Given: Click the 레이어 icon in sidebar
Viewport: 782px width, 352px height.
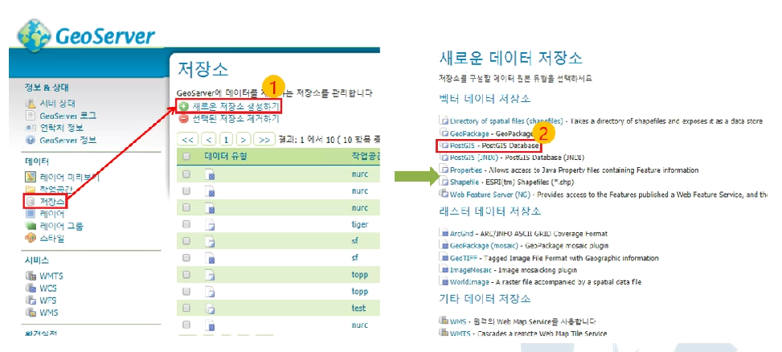Looking at the screenshot, I should (31, 215).
